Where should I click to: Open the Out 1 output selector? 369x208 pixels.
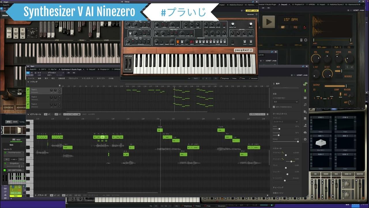(338, 47)
